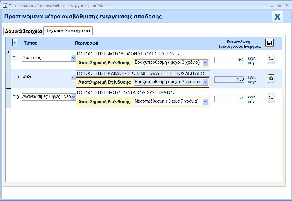292x201 pixels.
Task: Click the Φωτισμός type combo box
Action: (49, 58)
